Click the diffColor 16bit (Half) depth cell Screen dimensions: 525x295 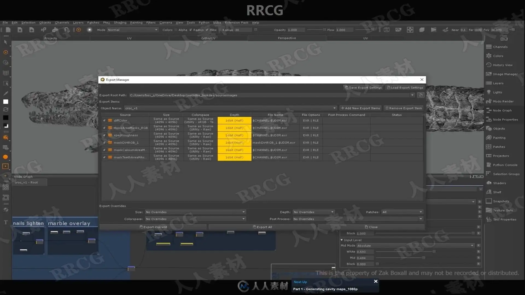234,120
